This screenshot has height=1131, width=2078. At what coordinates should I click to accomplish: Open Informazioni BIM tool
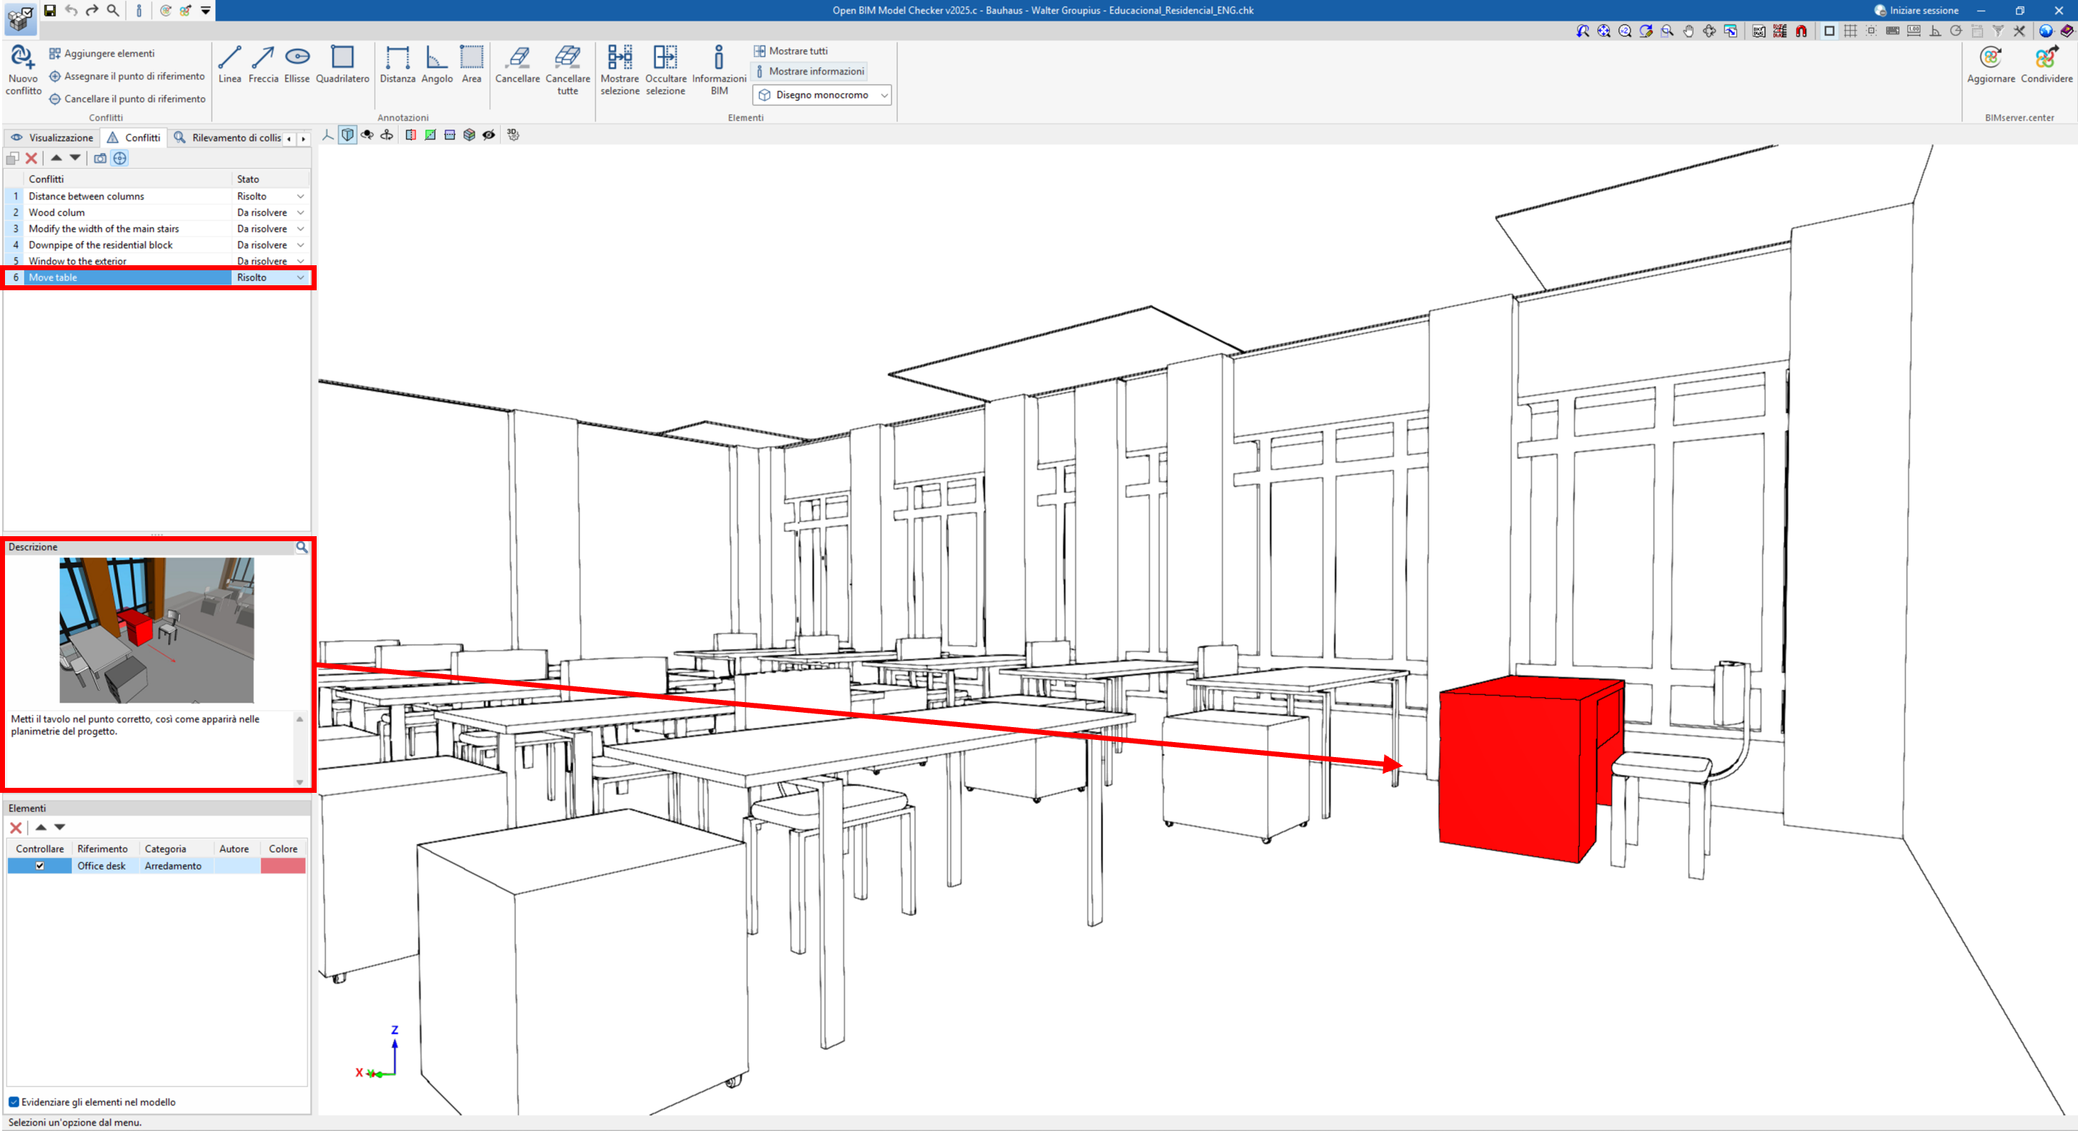coord(718,58)
